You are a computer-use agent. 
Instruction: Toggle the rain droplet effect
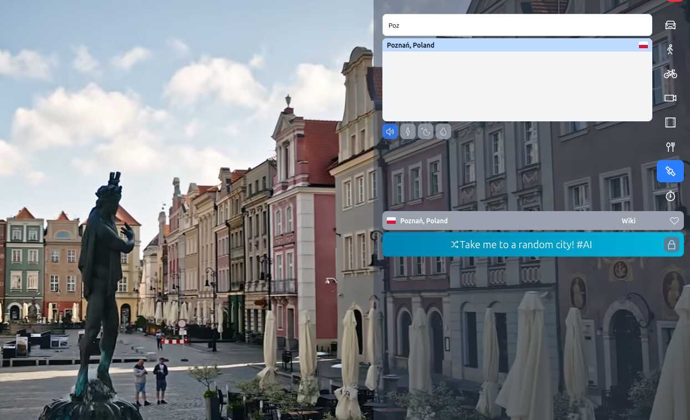[443, 131]
